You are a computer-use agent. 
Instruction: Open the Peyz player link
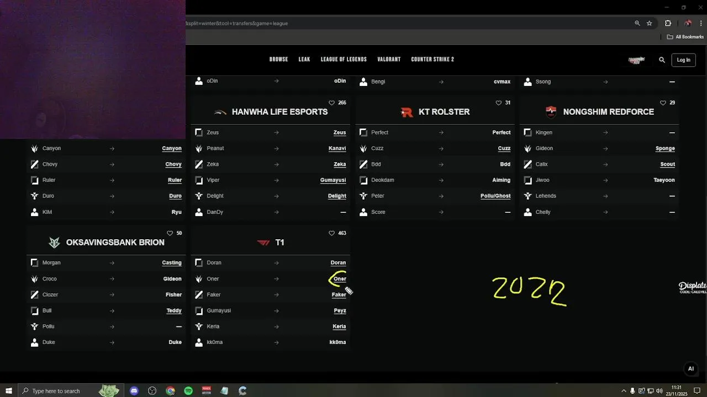click(340, 310)
